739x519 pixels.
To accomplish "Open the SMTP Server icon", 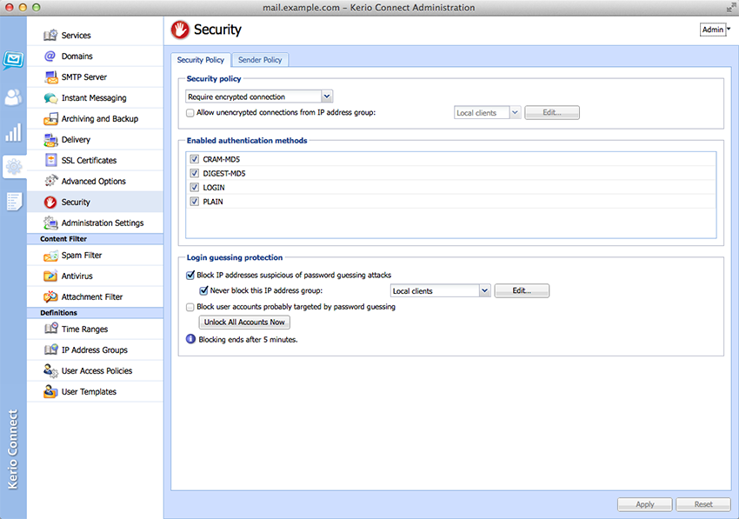I will click(x=50, y=77).
